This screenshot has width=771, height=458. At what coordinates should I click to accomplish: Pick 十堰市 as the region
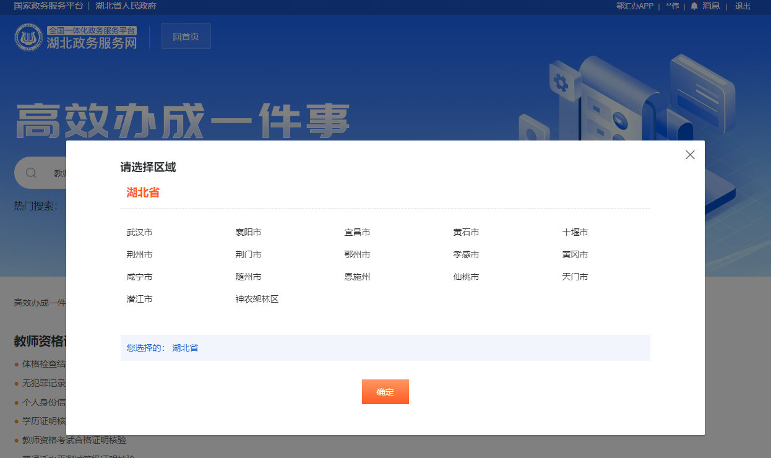[575, 232]
